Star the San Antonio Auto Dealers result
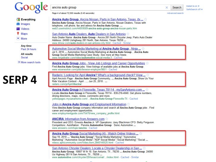The image size is (216, 162). 128,34
